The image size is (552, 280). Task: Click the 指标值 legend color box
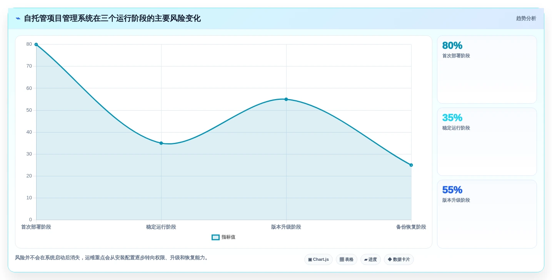tap(215, 237)
